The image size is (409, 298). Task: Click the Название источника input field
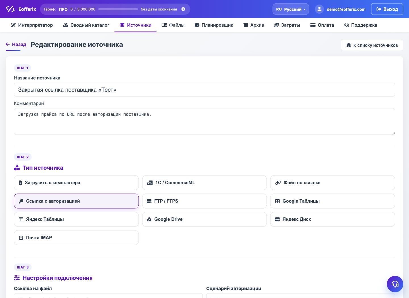(204, 90)
